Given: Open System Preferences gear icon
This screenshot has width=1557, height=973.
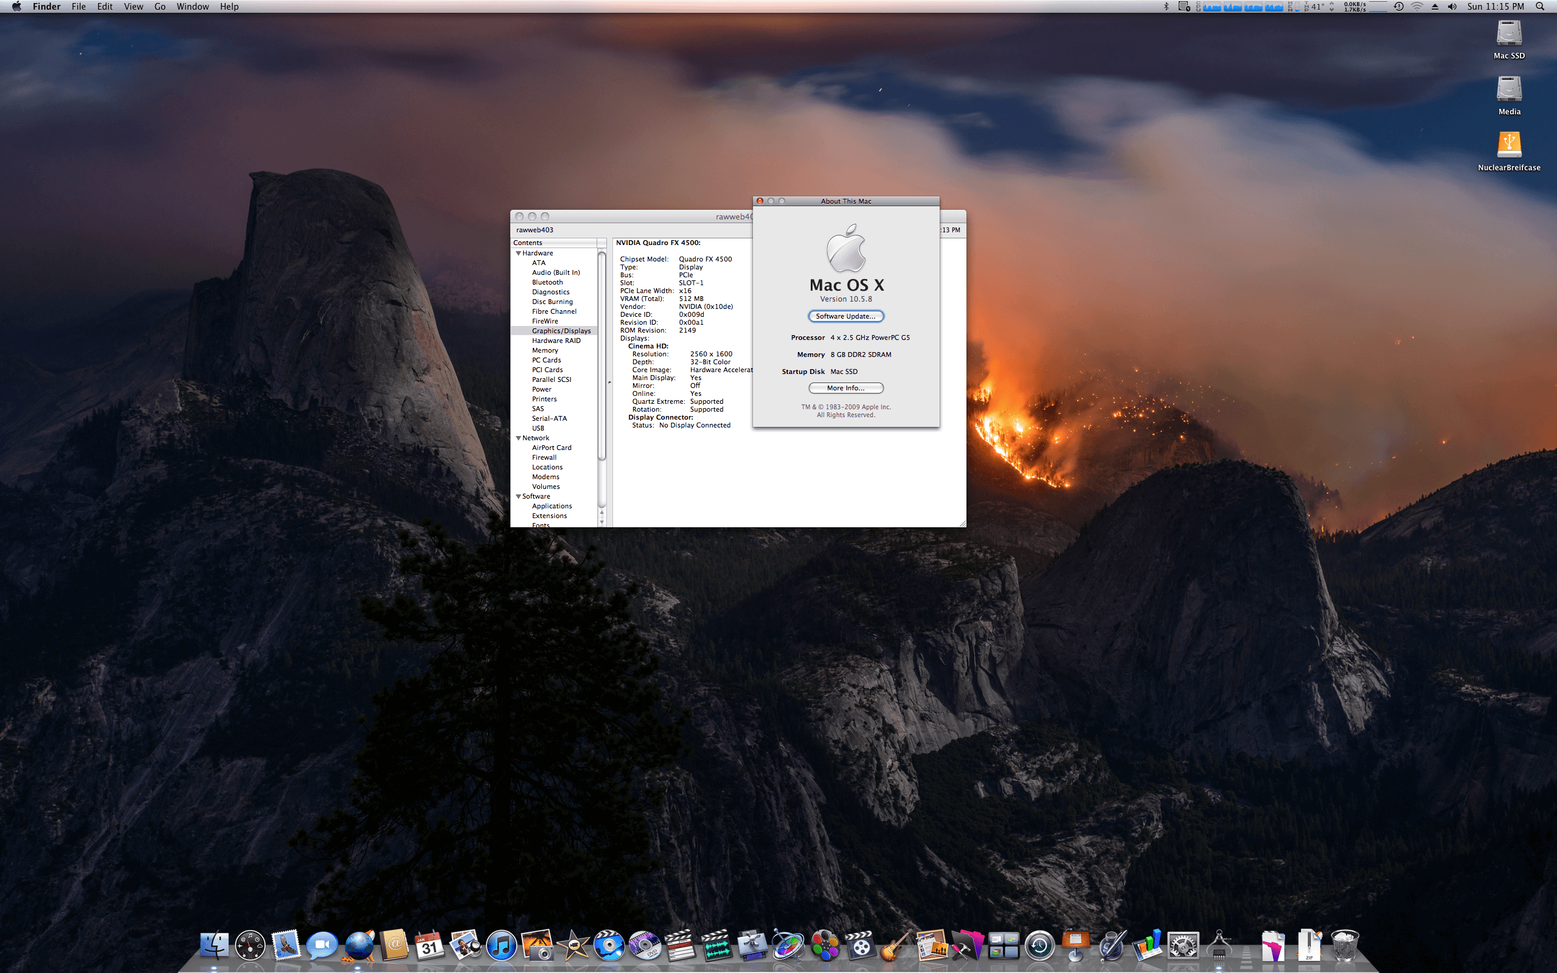Looking at the screenshot, I should (1183, 945).
